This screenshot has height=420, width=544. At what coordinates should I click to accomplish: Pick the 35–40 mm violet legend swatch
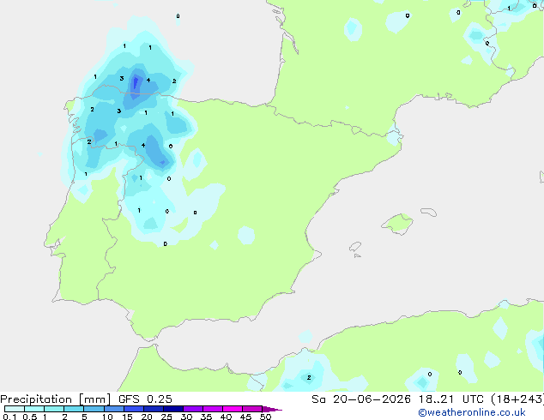point(213,409)
